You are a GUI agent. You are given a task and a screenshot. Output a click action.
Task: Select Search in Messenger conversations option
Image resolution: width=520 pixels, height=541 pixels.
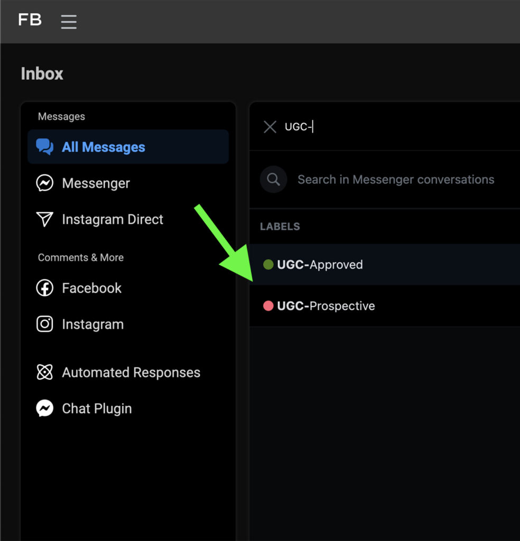coord(395,180)
